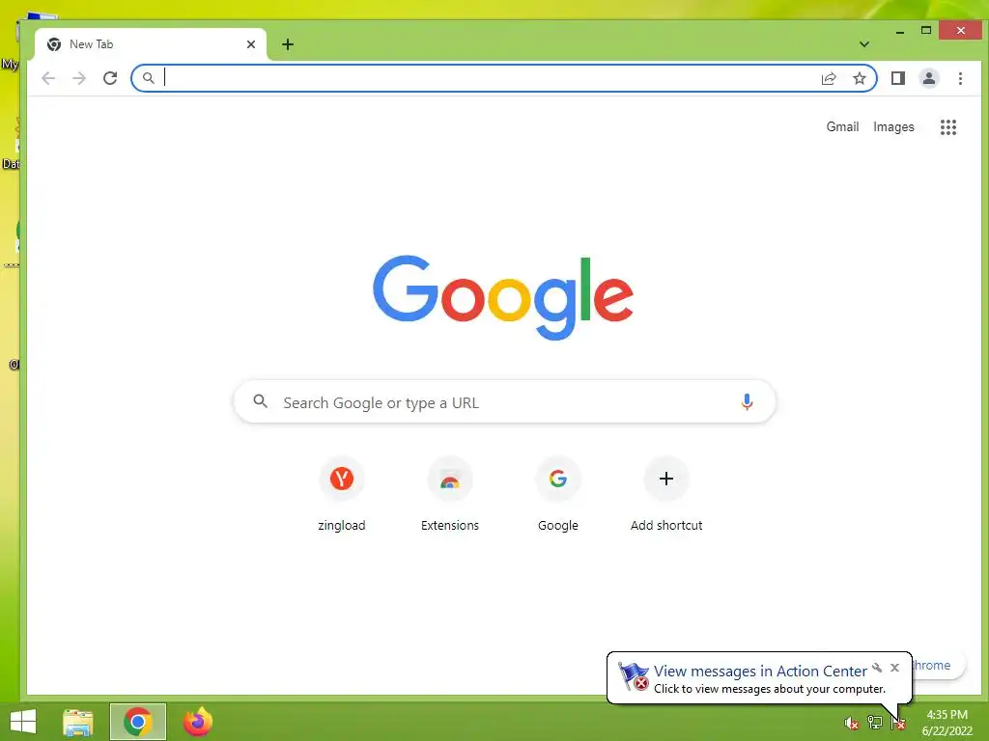This screenshot has width=989, height=741.
Task: Go forward with the forward arrow
Action: (79, 78)
